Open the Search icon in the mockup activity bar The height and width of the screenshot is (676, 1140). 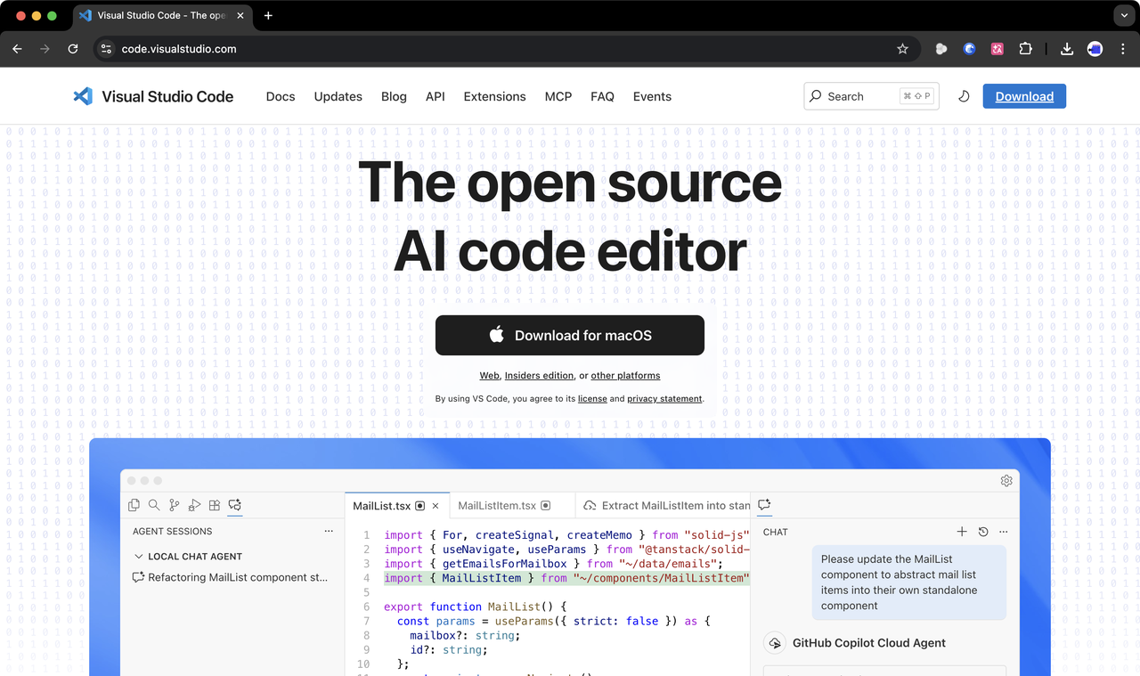pyautogui.click(x=154, y=505)
